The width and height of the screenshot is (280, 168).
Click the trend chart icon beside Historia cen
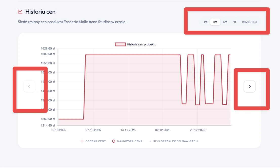(x=20, y=11)
